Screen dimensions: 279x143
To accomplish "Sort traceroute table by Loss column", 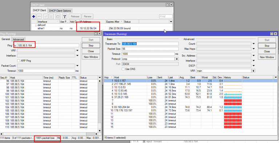I will coord(152,77).
